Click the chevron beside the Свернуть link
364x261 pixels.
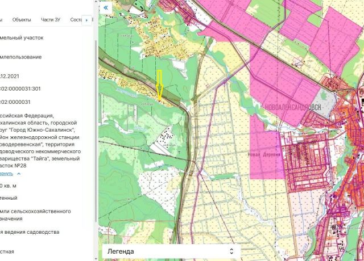pyautogui.click(x=19, y=174)
